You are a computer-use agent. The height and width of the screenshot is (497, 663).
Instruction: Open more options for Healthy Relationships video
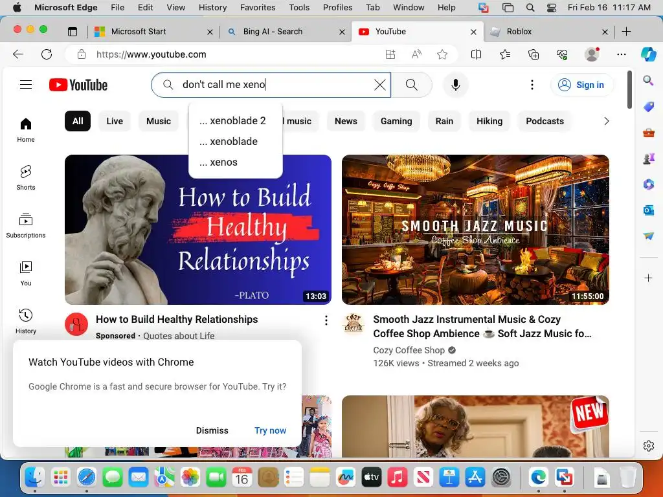(x=326, y=320)
